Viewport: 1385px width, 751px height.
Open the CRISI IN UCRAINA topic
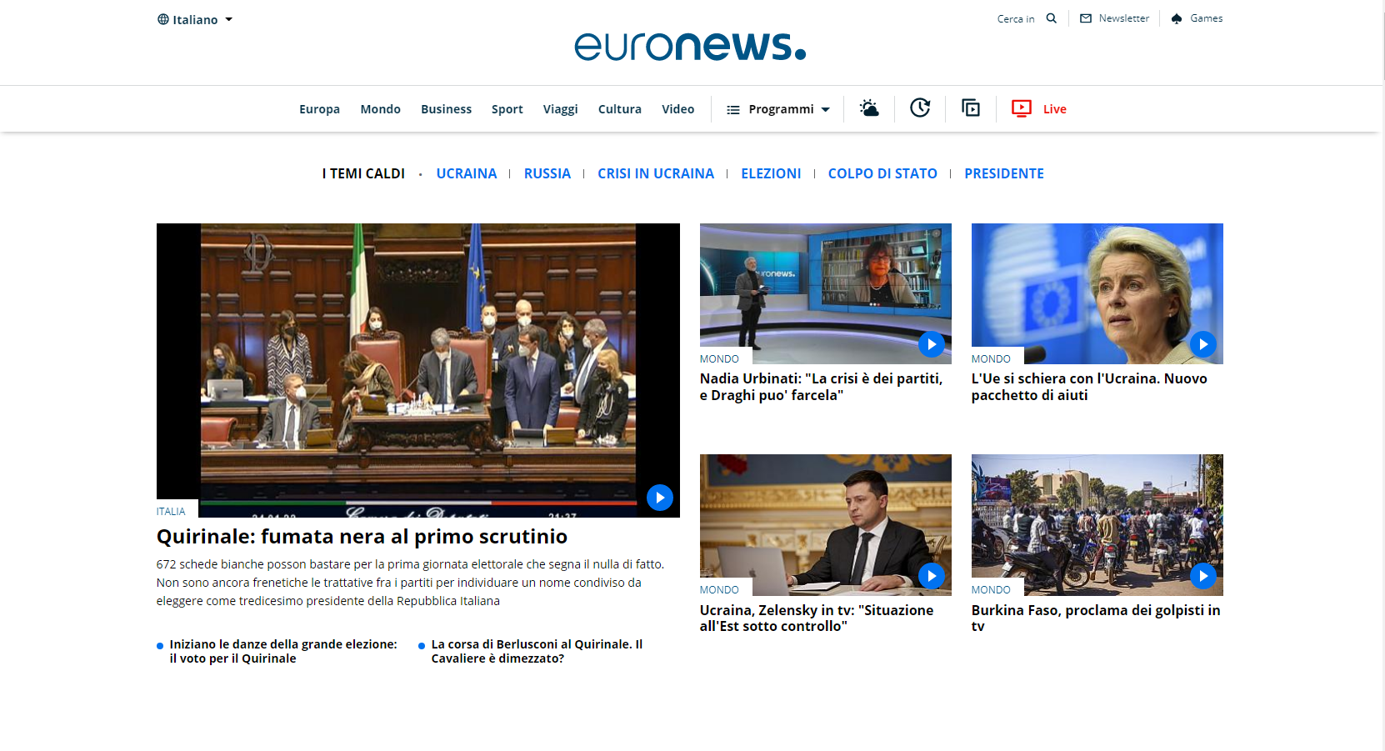pos(656,173)
